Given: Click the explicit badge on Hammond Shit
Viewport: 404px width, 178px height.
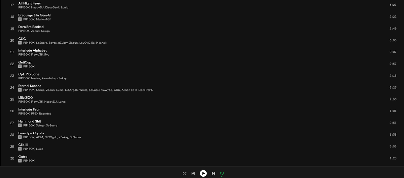Looking at the screenshot, I should tap(20, 125).
